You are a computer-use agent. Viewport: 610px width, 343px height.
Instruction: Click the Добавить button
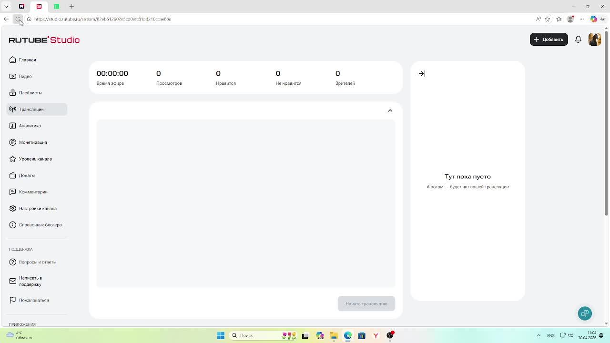click(549, 40)
